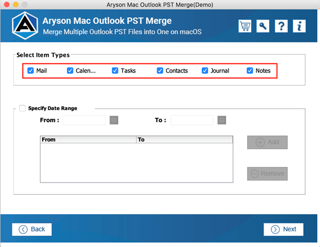This screenshot has height=247, width=320.
Task: Show info with the 'i' icon
Action: pyautogui.click(x=299, y=26)
